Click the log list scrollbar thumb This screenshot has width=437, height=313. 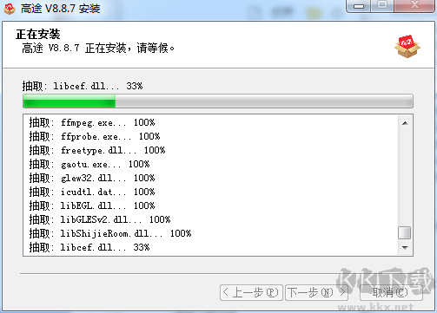(405, 233)
